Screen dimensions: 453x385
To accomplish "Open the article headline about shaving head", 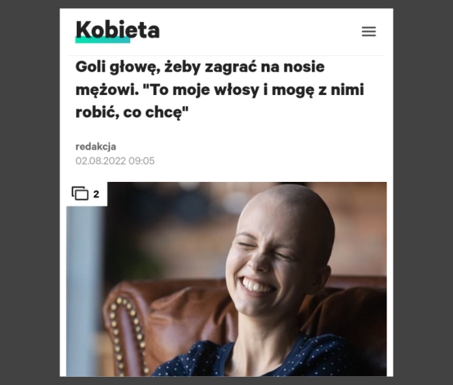I will click(x=220, y=90).
